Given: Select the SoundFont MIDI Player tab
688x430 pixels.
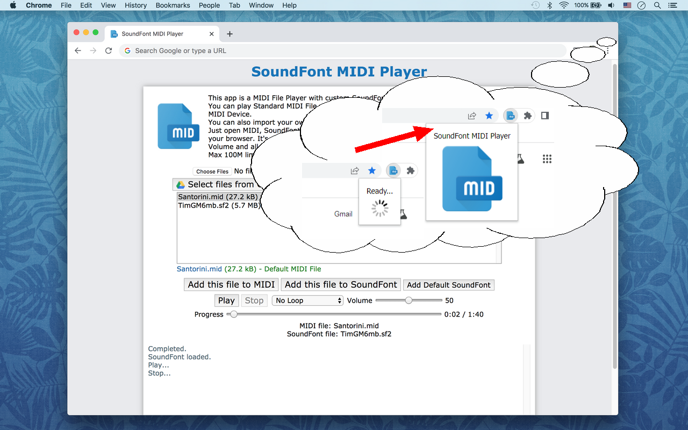Looking at the screenshot, I should click(x=161, y=33).
